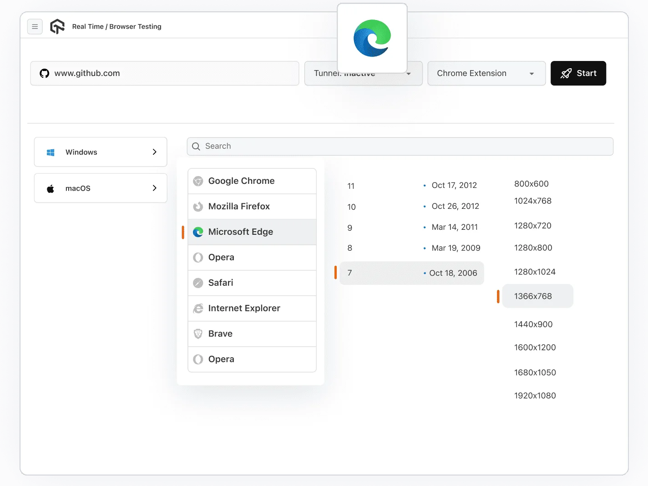Click the Internet Explorer icon
Viewport: 648px width, 486px height.
click(x=198, y=309)
